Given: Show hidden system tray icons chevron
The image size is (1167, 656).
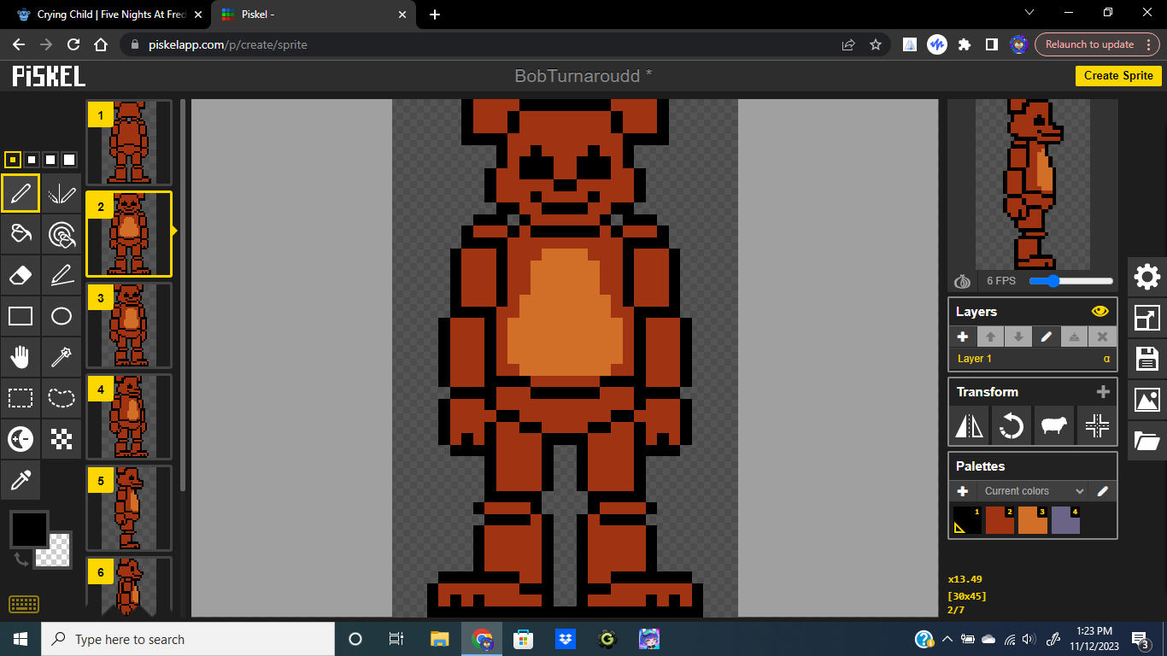Looking at the screenshot, I should 947,639.
